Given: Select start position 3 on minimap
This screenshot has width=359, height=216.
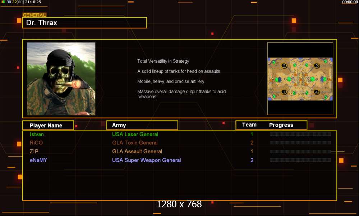Looking at the screenshot, I should [x=284, y=66].
